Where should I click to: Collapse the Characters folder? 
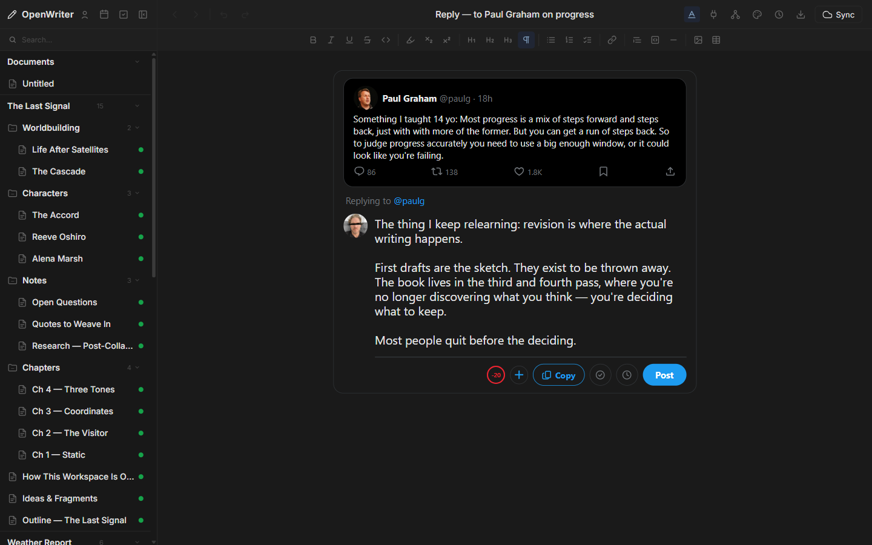tap(137, 193)
